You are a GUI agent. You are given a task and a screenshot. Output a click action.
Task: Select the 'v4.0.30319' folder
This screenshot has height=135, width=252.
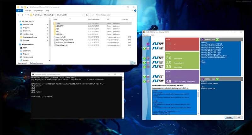click(92, 34)
